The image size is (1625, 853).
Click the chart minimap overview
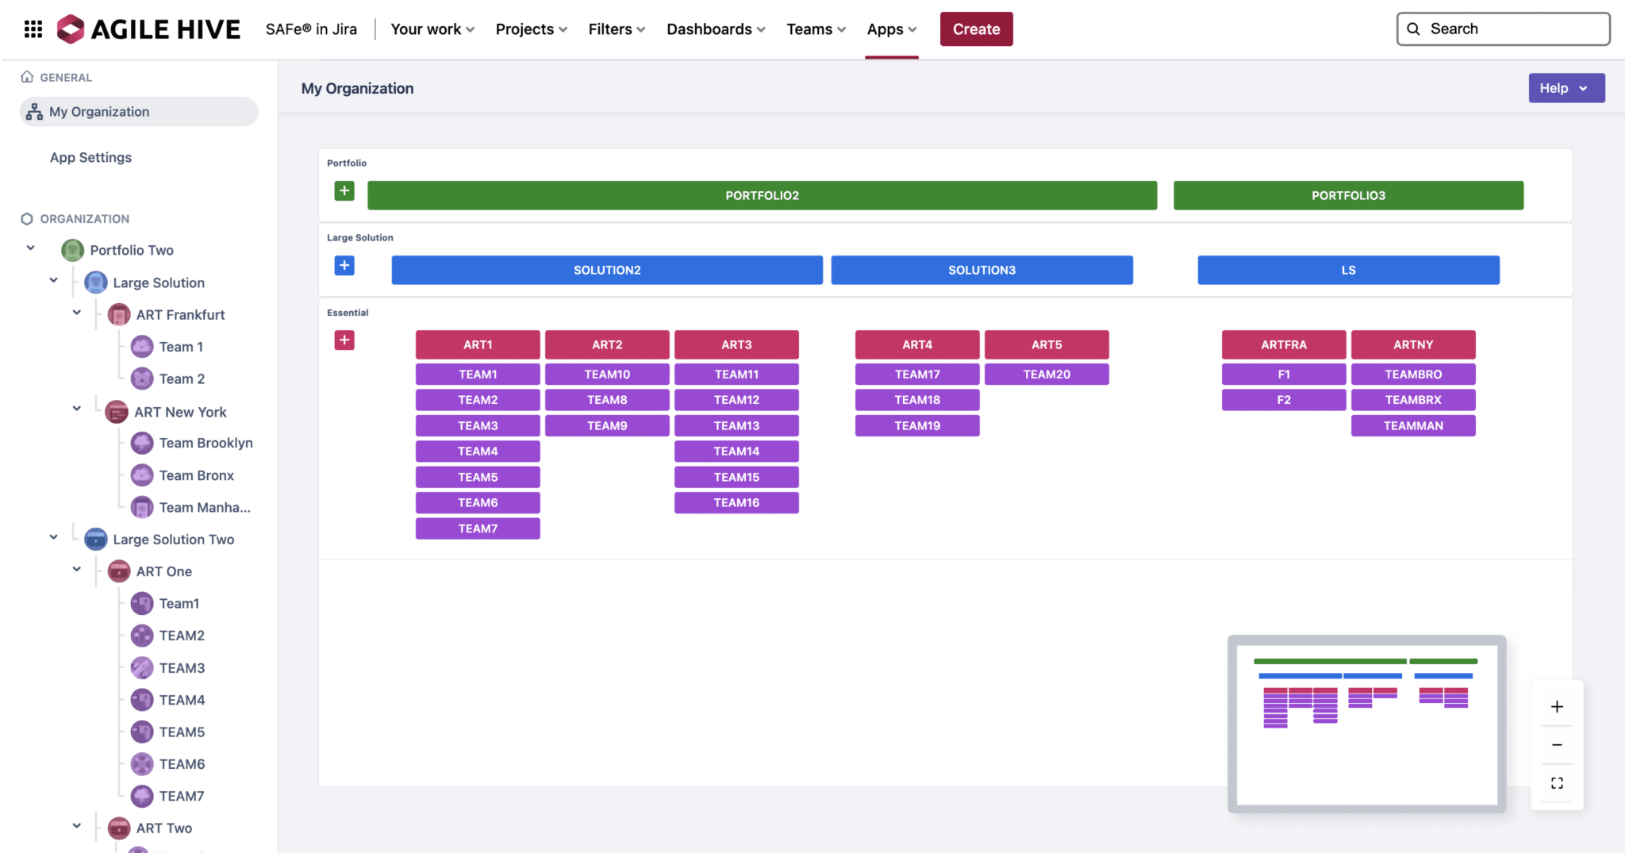coord(1366,724)
